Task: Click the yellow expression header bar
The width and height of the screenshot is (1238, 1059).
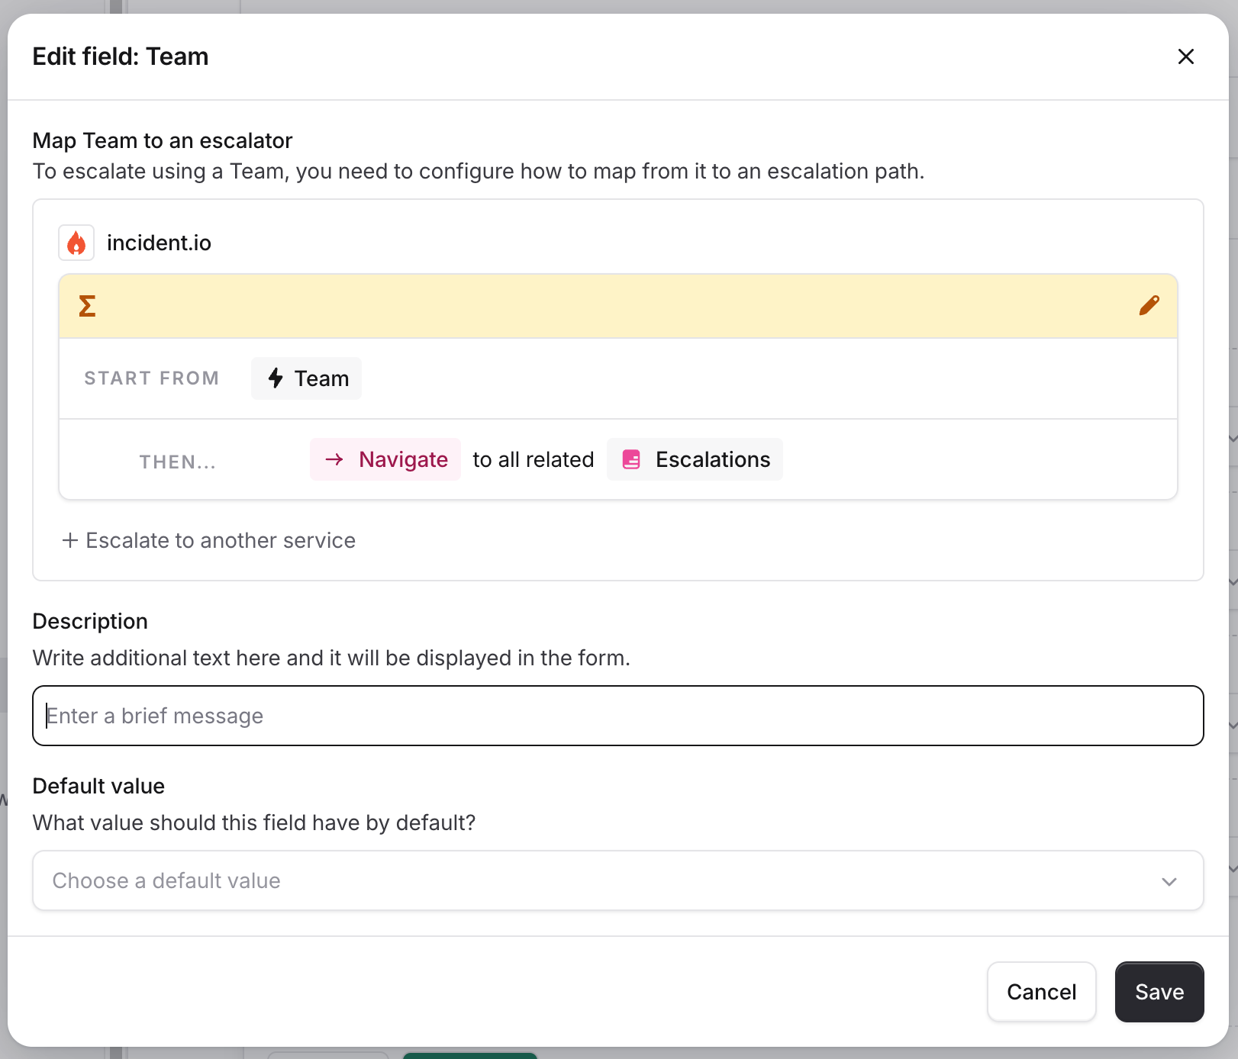Action: (611, 306)
